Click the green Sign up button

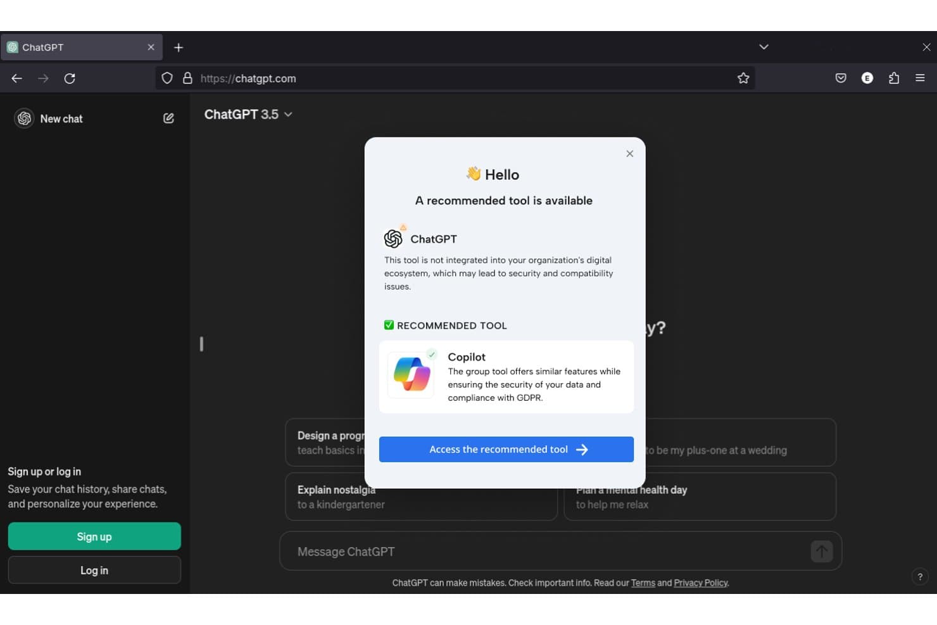94,536
